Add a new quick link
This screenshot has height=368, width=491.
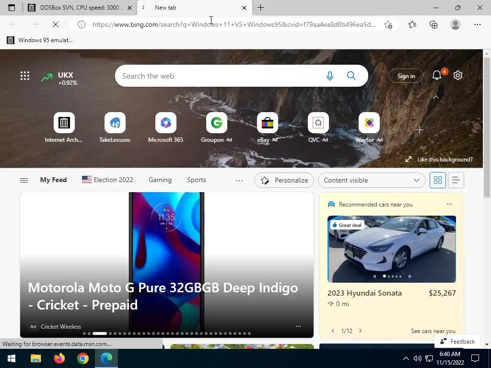click(420, 129)
